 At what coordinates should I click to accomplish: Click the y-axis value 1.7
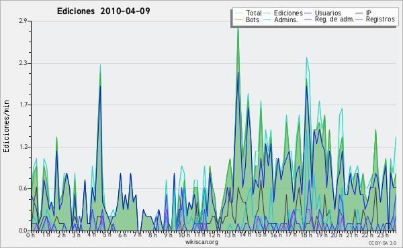(23, 105)
